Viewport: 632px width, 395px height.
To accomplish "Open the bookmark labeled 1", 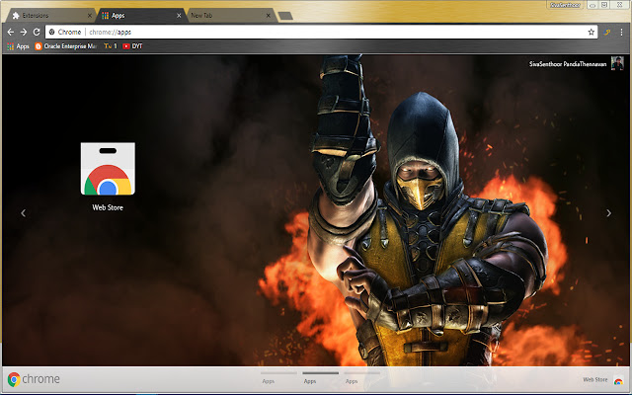I will point(111,46).
